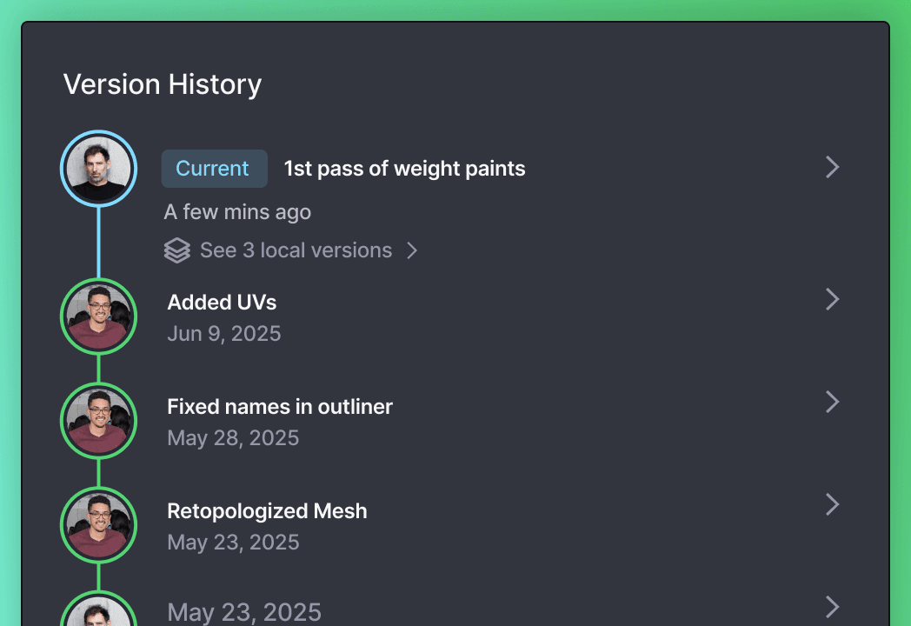Click the A few mins ago timestamp
Viewport: 911px width, 626px height.
pos(237,211)
